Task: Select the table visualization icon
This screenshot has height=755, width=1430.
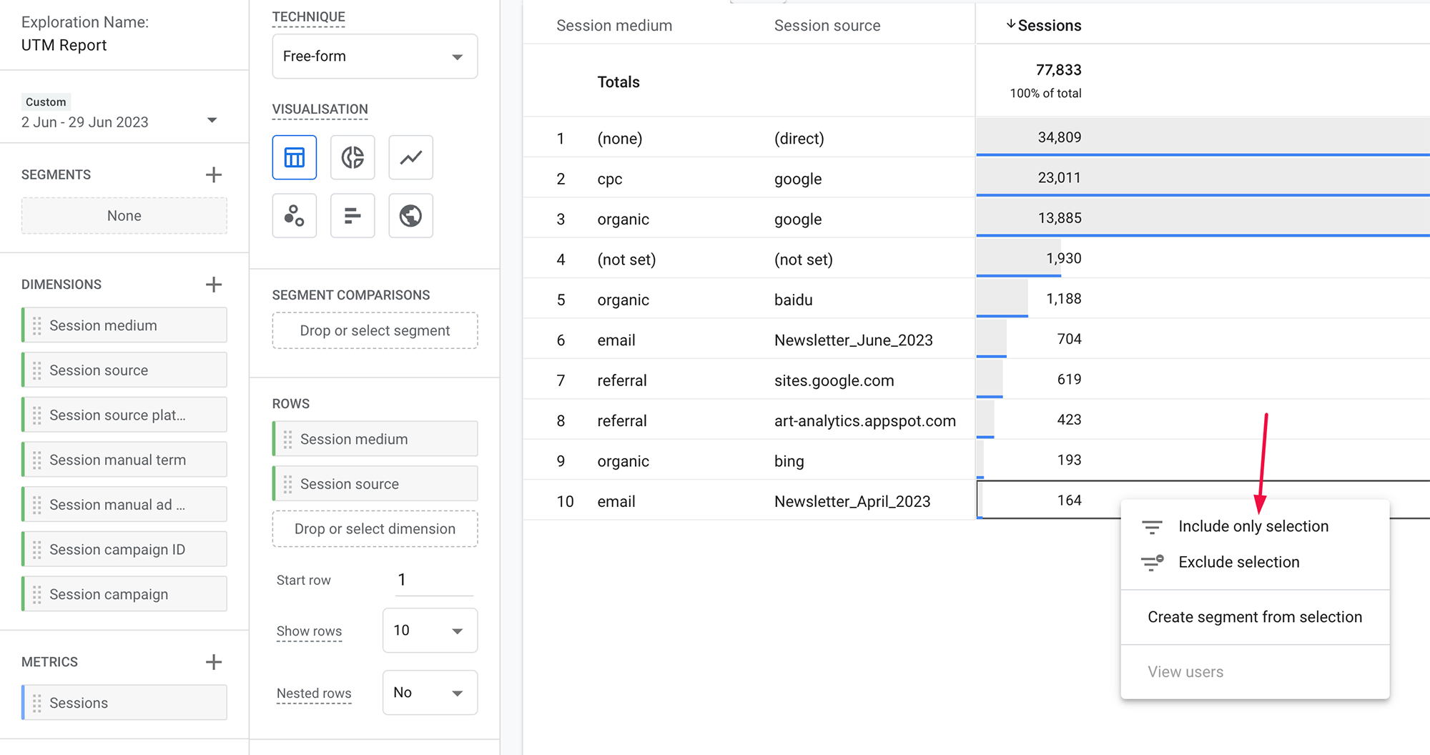Action: pyautogui.click(x=294, y=157)
